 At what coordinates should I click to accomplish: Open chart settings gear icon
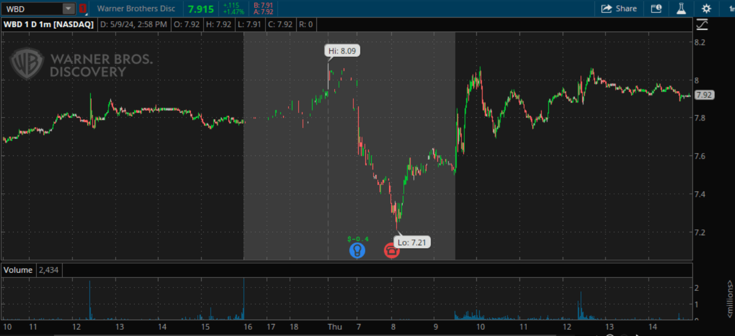point(706,9)
